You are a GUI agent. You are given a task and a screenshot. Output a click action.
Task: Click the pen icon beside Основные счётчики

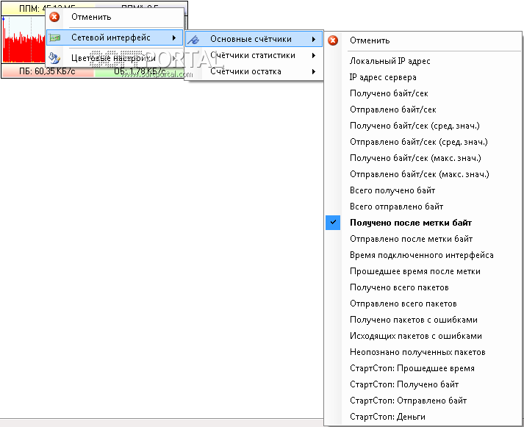click(193, 40)
